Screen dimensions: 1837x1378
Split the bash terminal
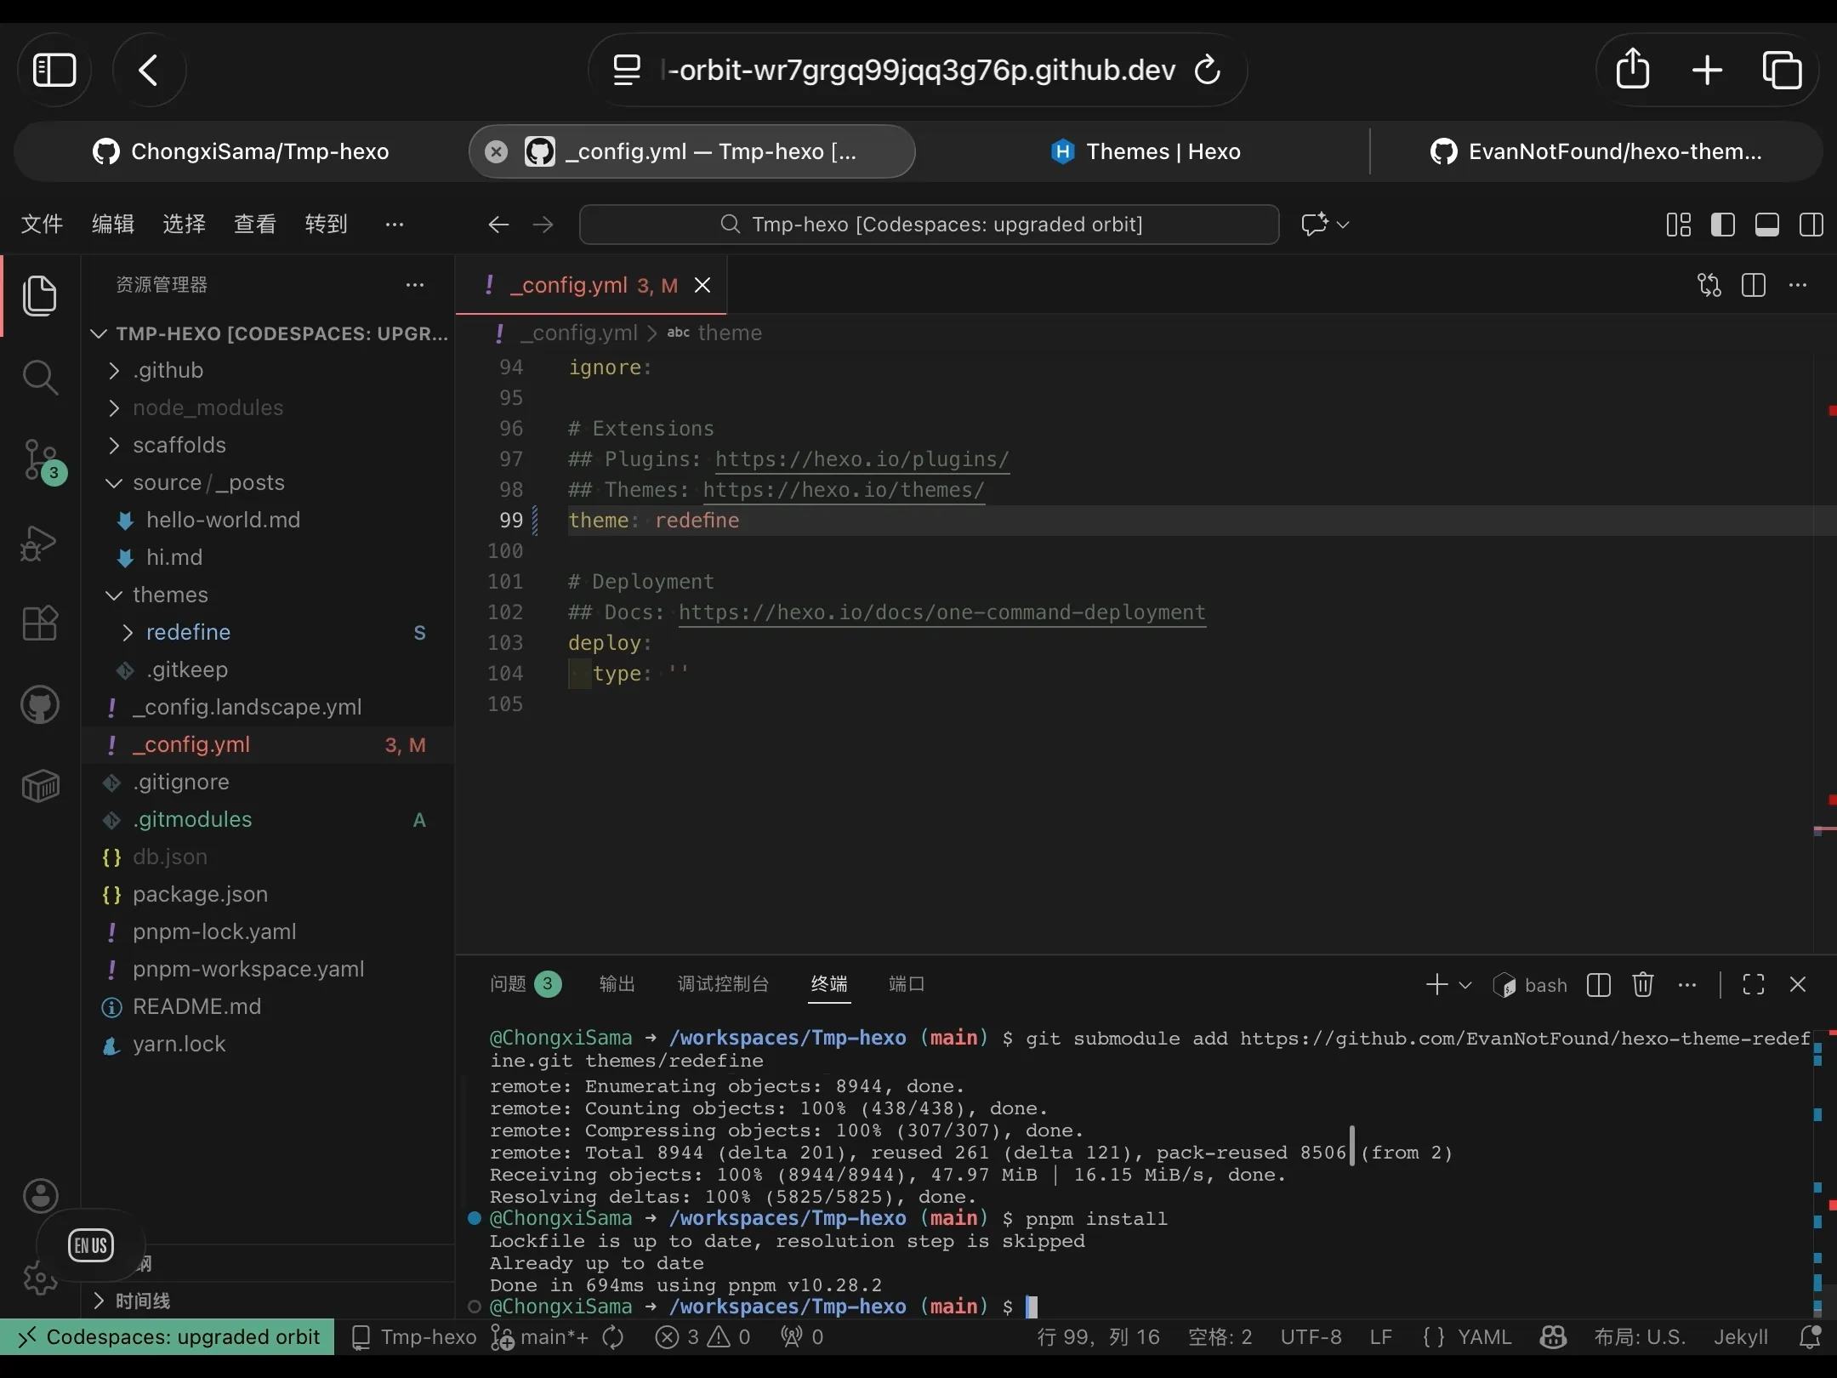[x=1598, y=984]
